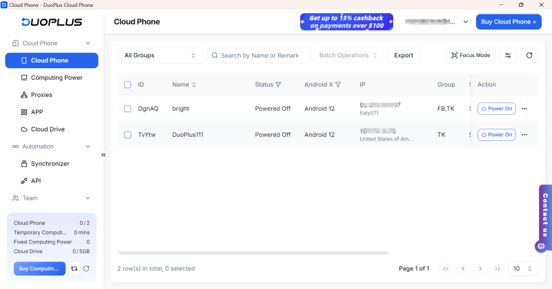552x289 pixels.
Task: Sort the table by Name column
Action: coord(194,85)
